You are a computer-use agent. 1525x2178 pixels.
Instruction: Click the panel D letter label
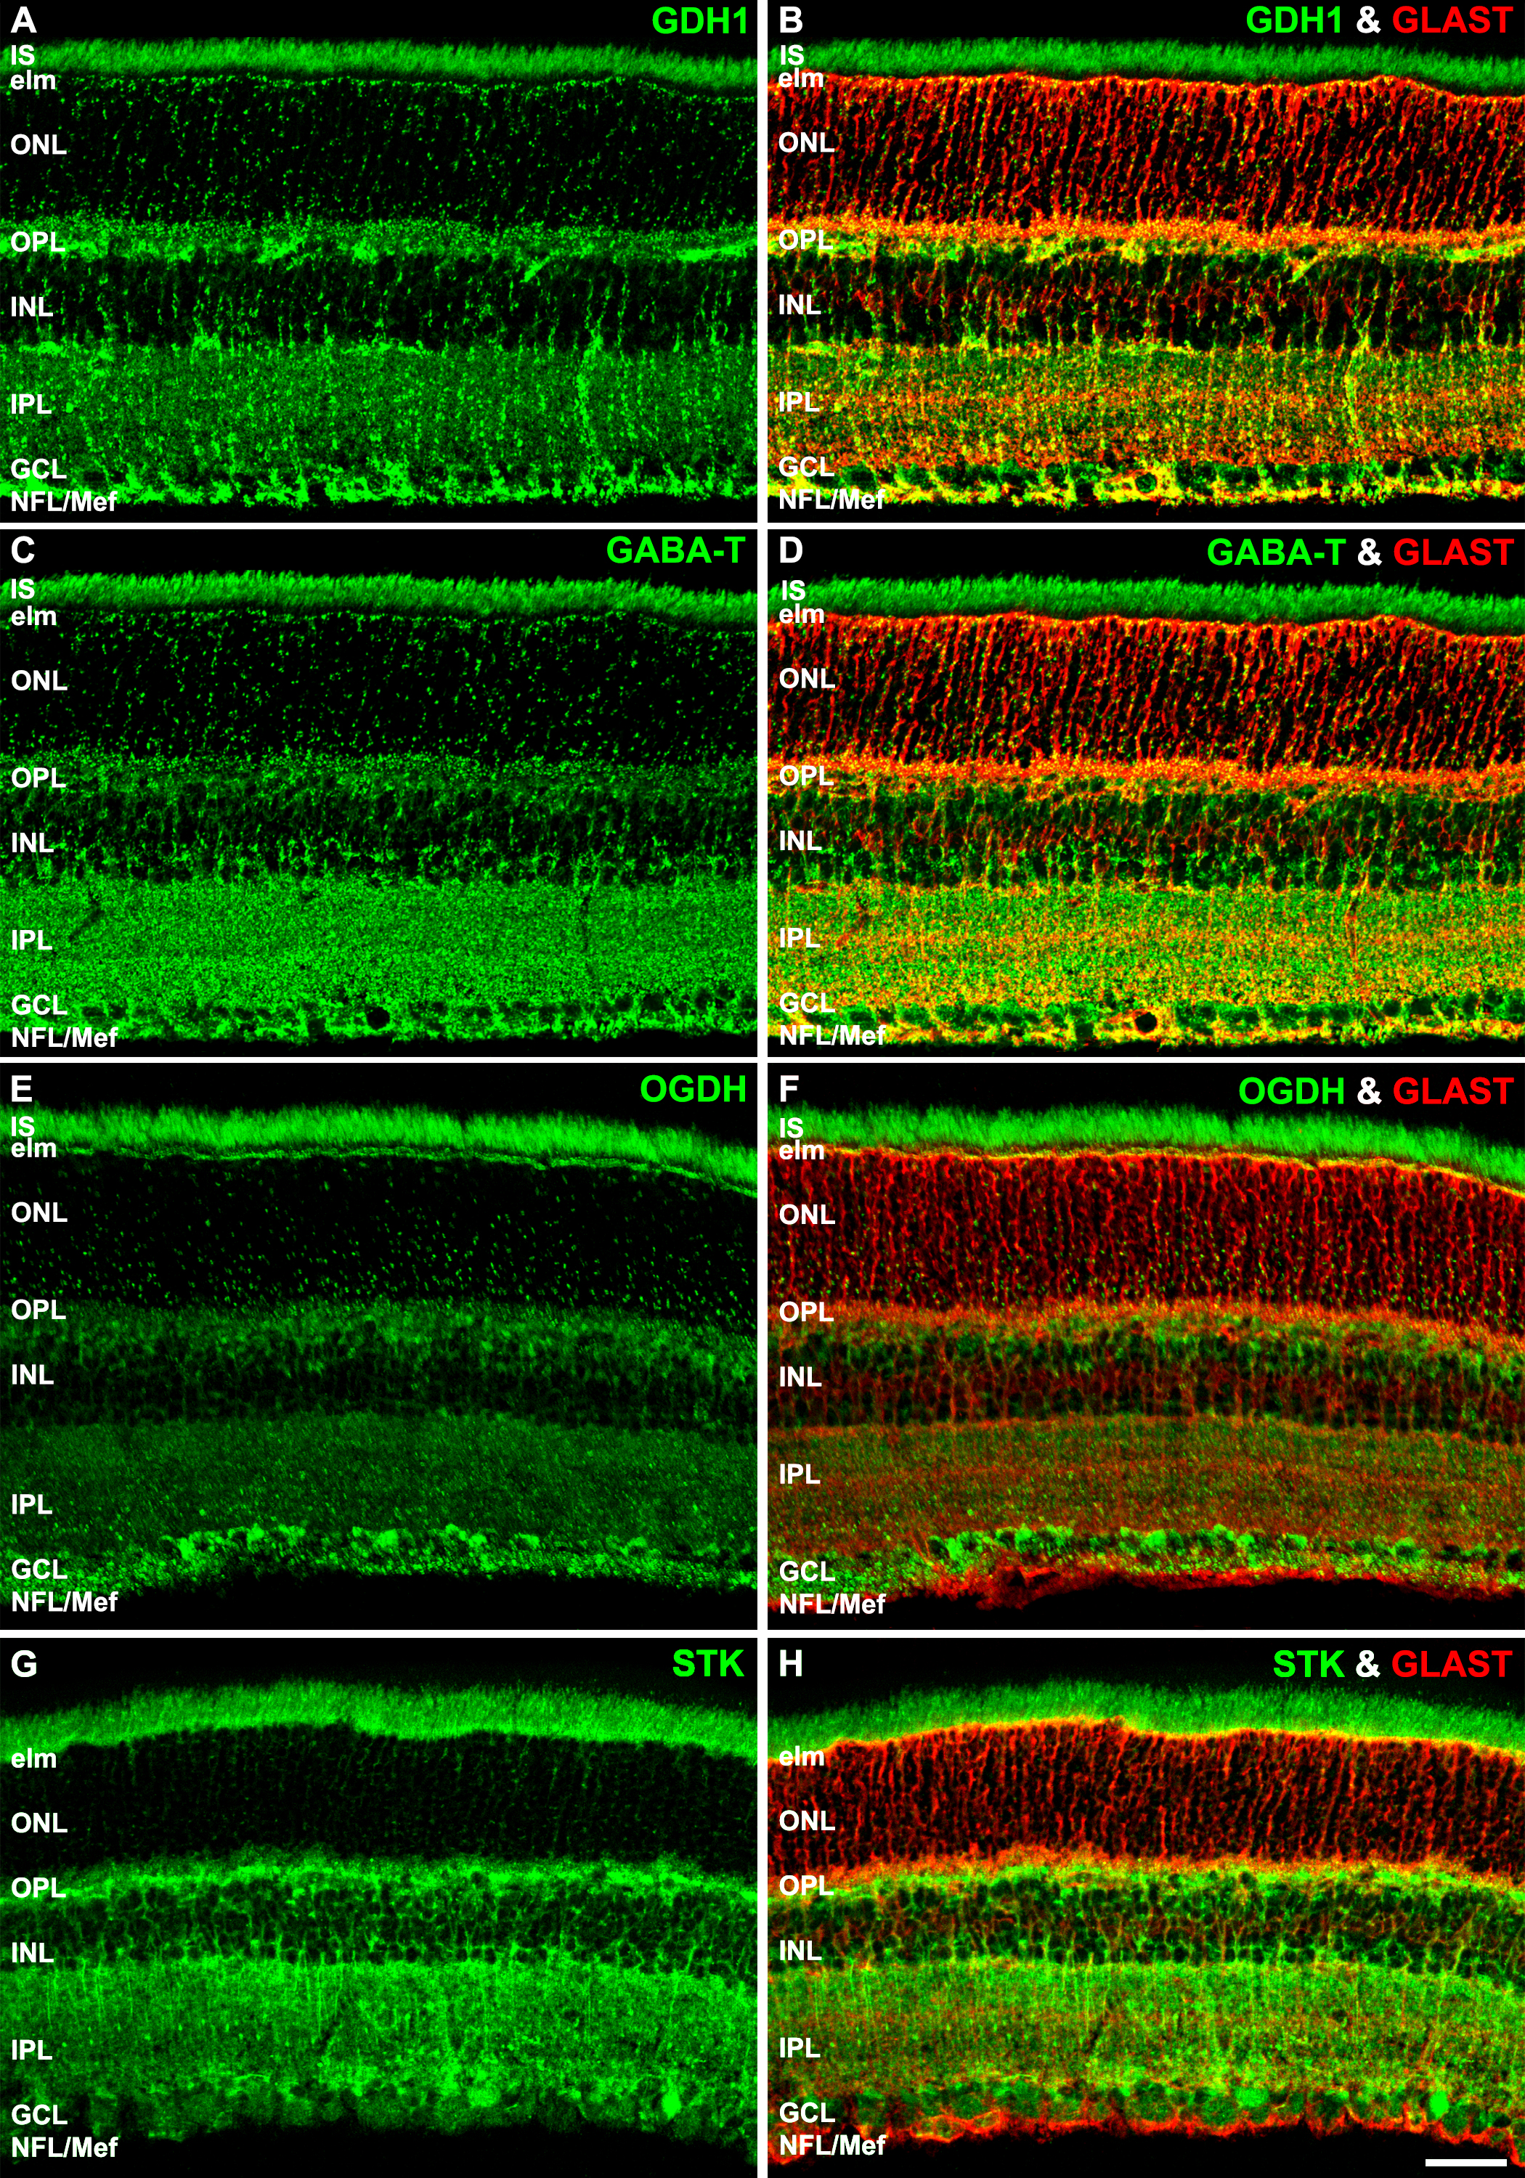click(x=791, y=550)
